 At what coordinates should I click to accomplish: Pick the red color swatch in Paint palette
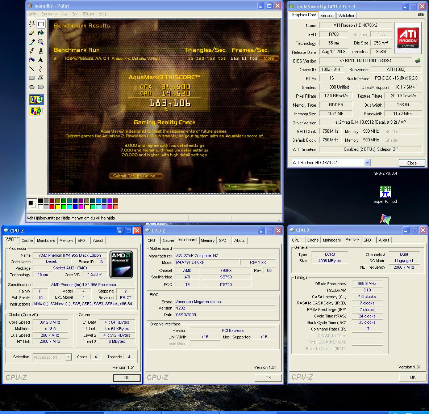[52, 206]
